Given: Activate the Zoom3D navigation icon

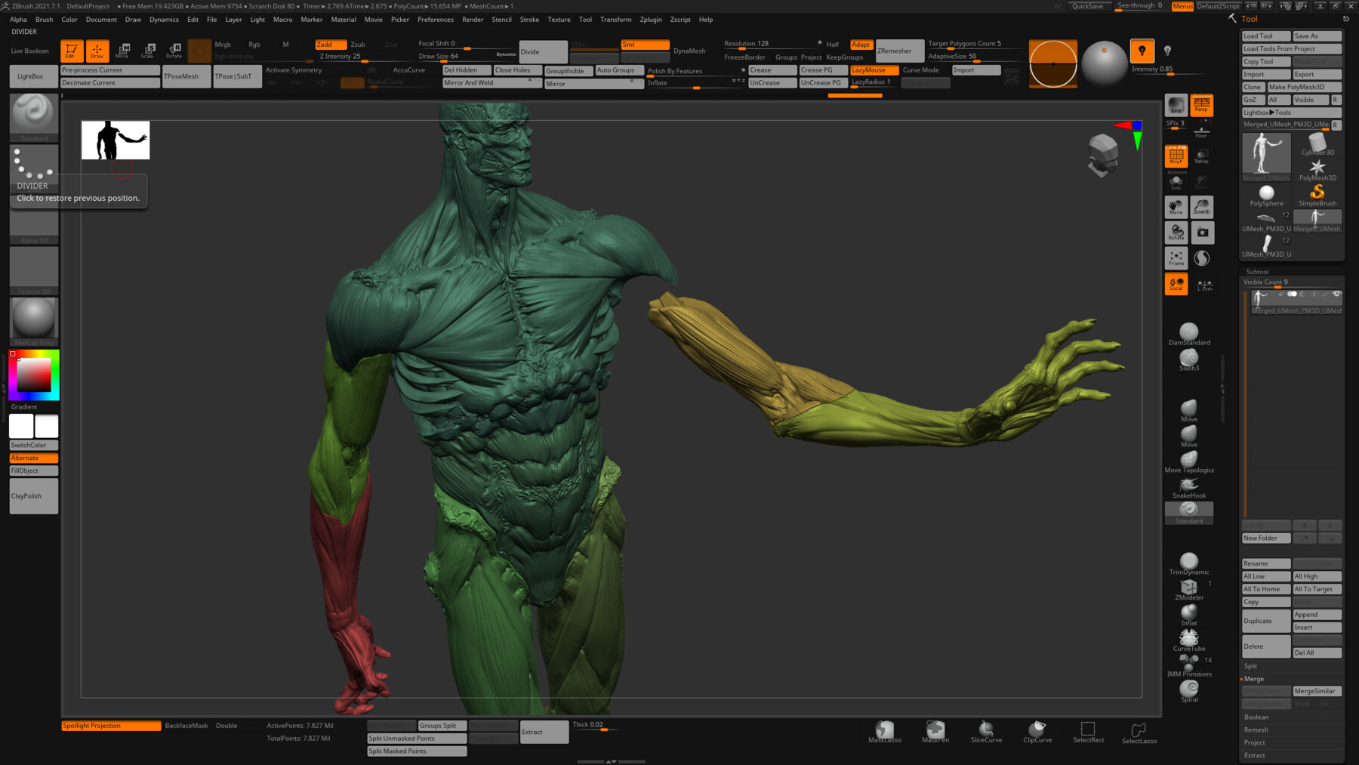Looking at the screenshot, I should pos(1202,206).
